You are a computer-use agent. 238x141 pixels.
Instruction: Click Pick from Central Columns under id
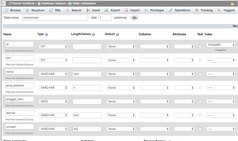click(19, 51)
